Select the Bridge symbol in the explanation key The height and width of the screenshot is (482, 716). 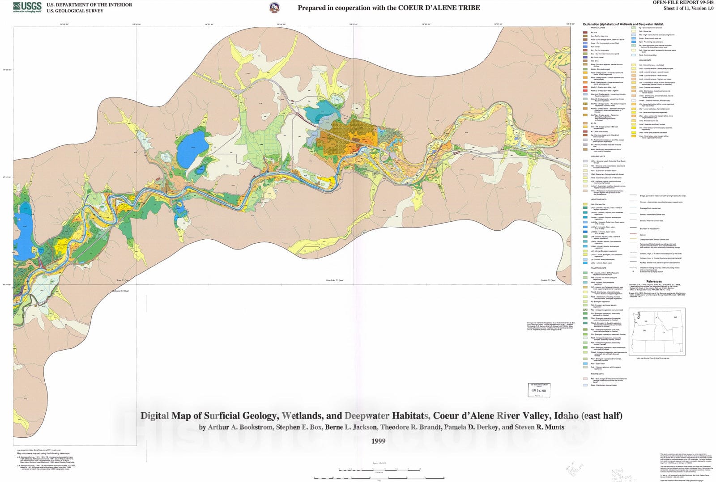pos(633,195)
